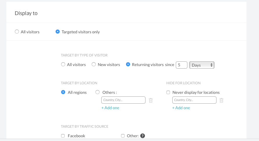Choose Targeted visitors only option
The image size is (259, 141).
(58, 32)
